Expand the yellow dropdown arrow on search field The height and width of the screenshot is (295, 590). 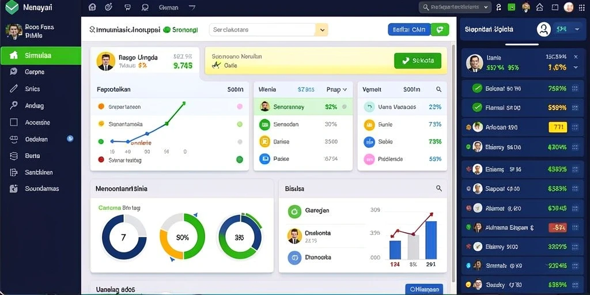click(322, 29)
